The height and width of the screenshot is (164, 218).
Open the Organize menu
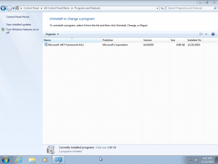pyautogui.click(x=52, y=34)
